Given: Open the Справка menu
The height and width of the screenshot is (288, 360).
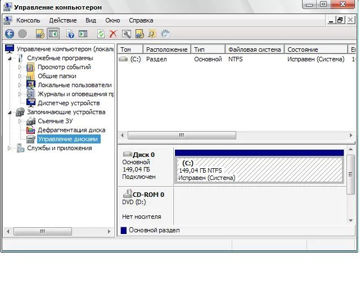Looking at the screenshot, I should tap(141, 20).
